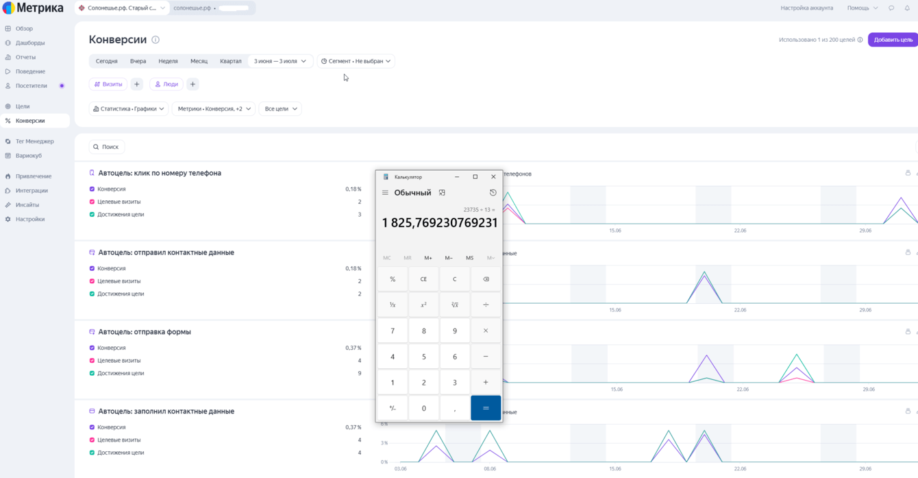Click the plus next to Люди

coord(193,84)
